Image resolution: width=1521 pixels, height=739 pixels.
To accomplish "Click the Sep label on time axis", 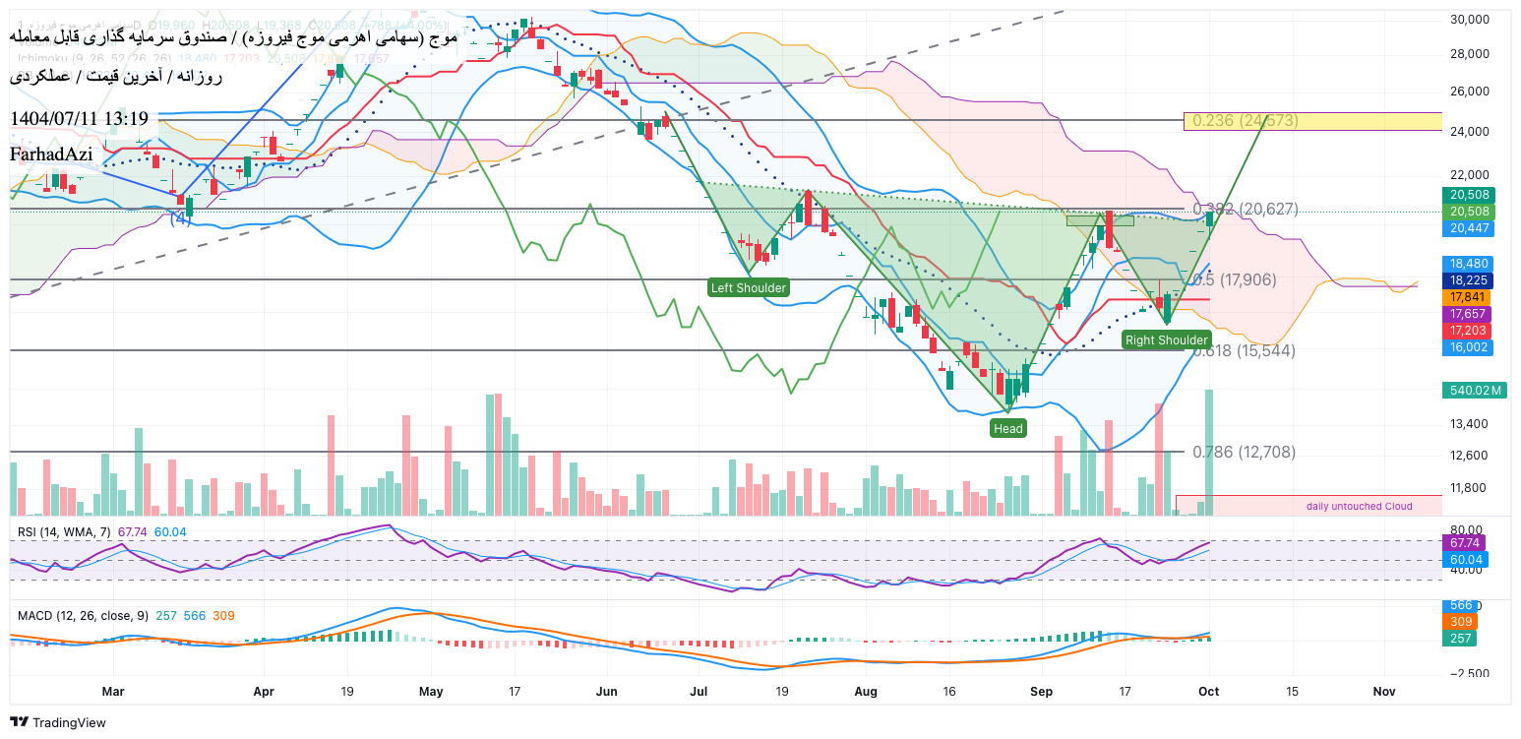I will pos(1041,692).
